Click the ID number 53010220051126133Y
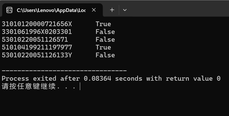The height and width of the screenshot is (116, 229). coord(37,55)
